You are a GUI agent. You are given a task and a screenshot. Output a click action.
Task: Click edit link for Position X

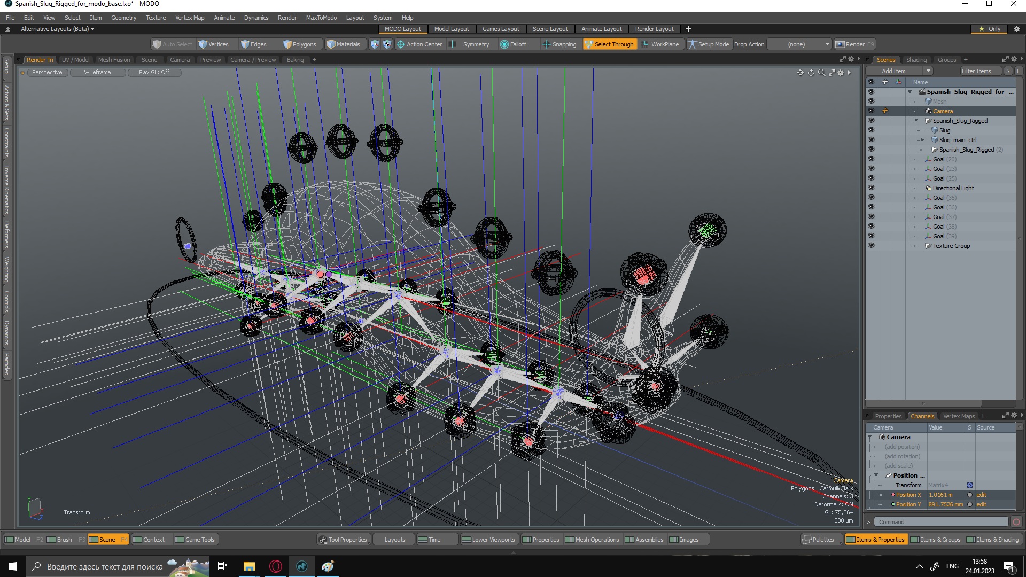(x=981, y=495)
